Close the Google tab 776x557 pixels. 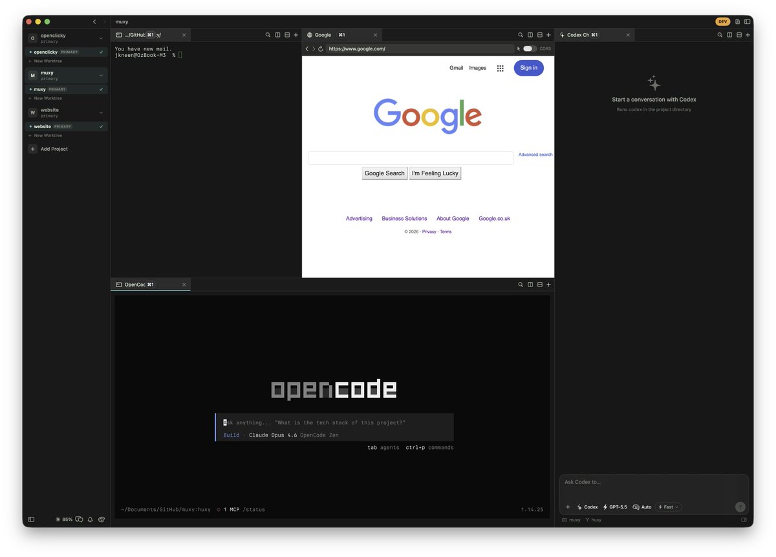click(374, 35)
